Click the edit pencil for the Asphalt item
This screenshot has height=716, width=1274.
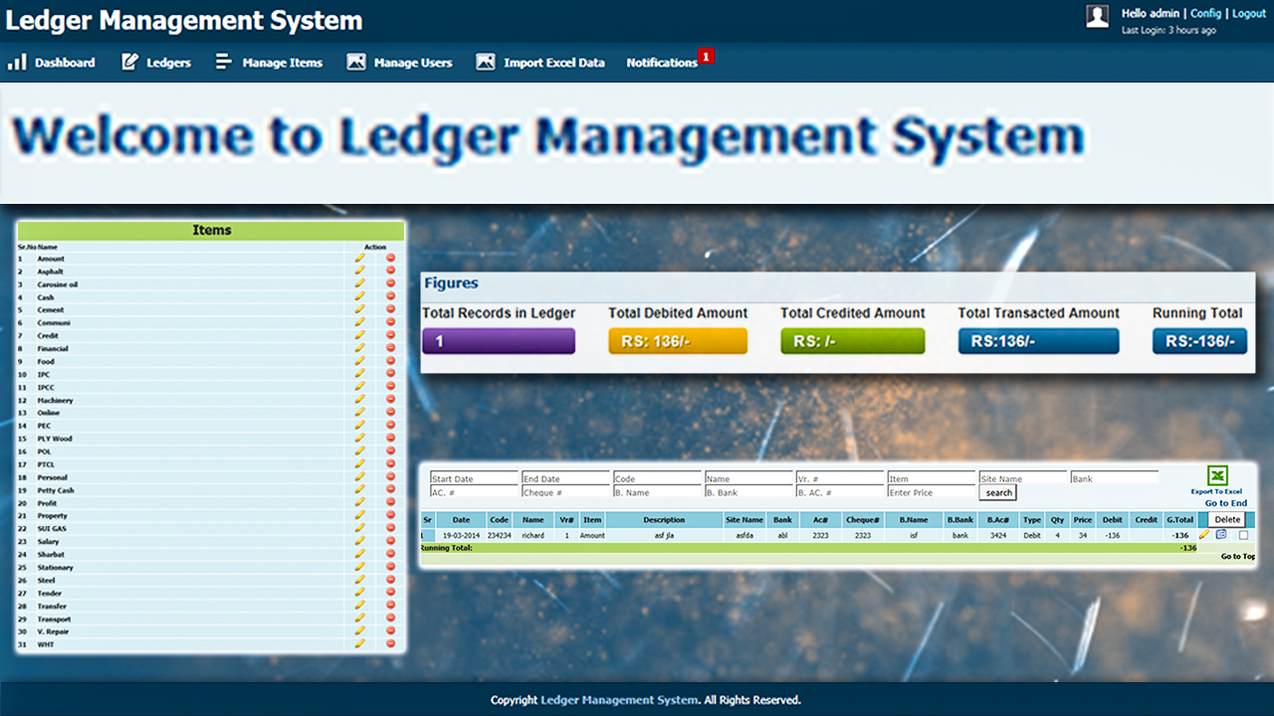[360, 271]
